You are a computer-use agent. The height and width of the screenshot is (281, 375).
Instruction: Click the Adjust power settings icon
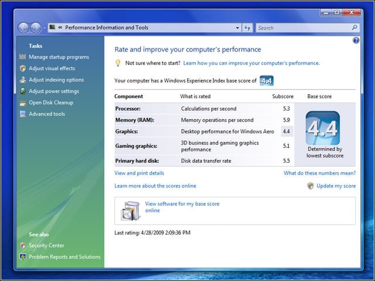[23, 91]
